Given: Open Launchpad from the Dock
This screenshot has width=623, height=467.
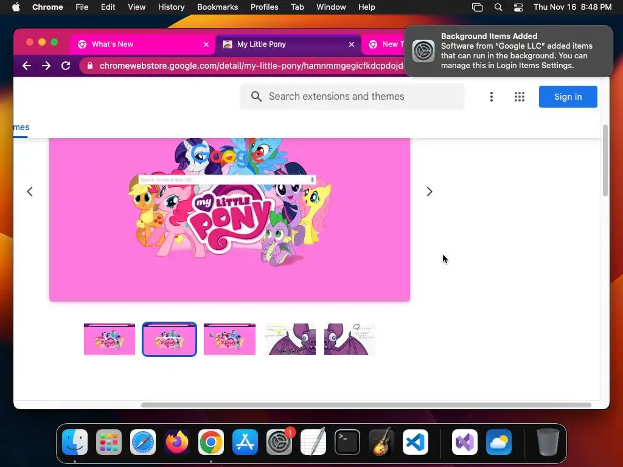Looking at the screenshot, I should coord(109,442).
